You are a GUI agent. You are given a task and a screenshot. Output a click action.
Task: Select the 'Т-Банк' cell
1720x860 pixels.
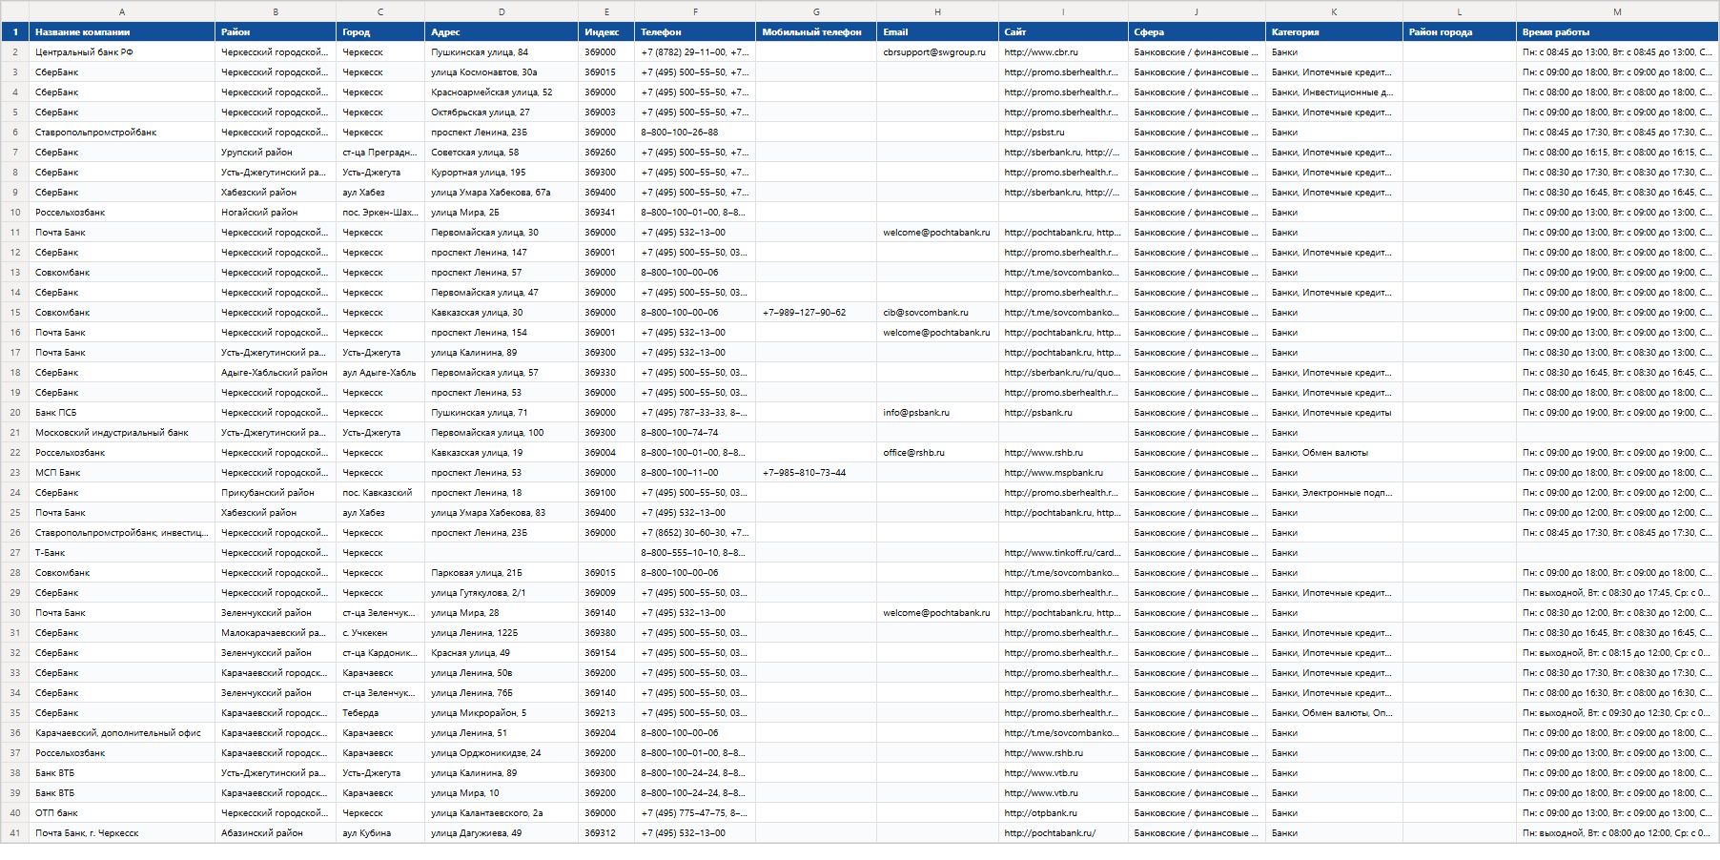click(x=122, y=553)
